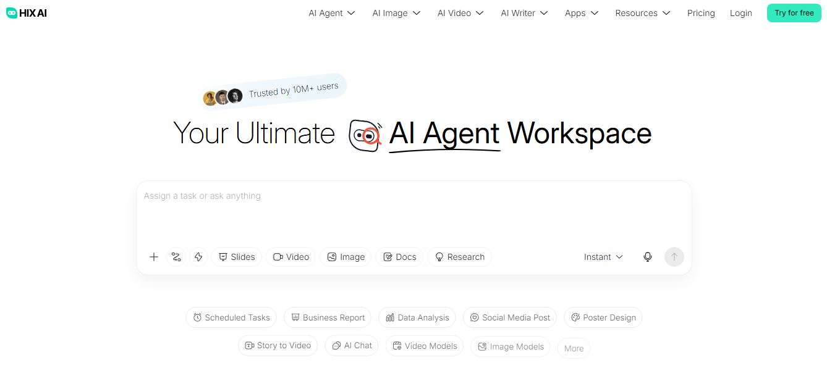Open the AI Video menu
Image resolution: width=827 pixels, height=389 pixels.
click(460, 13)
